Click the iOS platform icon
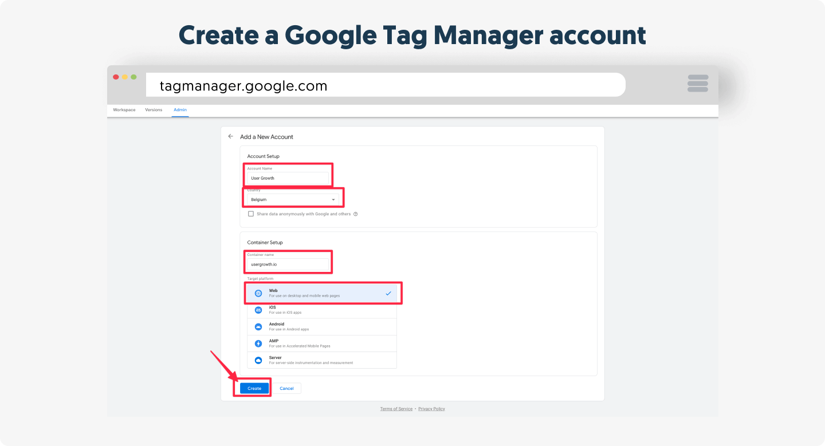This screenshot has height=446, width=825. (258, 310)
